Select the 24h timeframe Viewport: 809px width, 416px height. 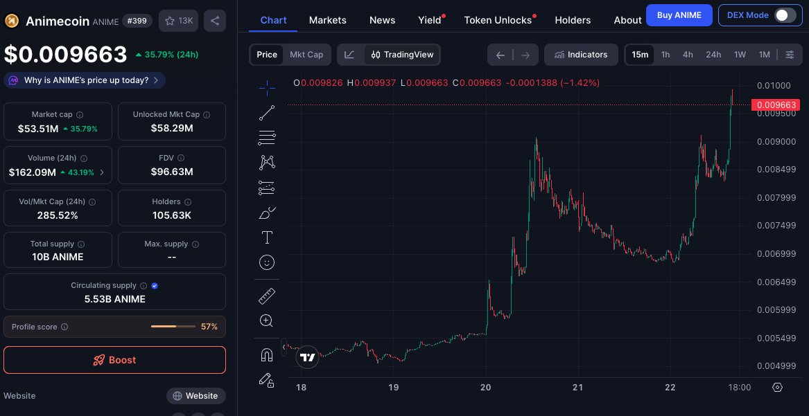[713, 55]
